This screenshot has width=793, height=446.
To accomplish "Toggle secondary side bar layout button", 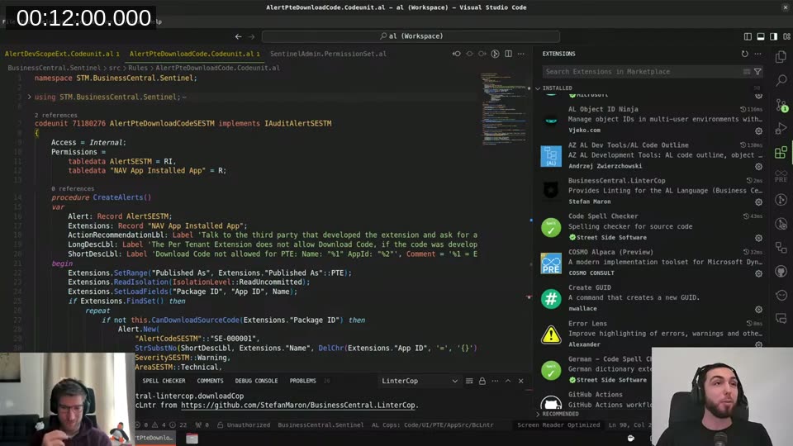I will tap(774, 36).
